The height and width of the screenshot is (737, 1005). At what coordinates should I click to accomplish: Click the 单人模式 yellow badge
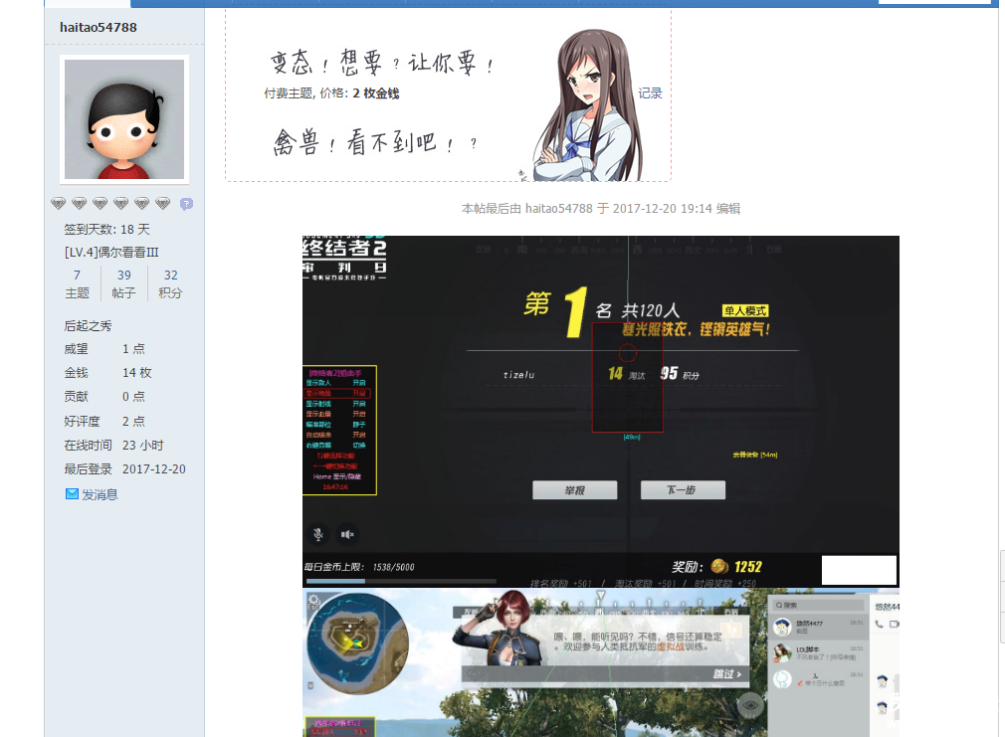(x=745, y=311)
